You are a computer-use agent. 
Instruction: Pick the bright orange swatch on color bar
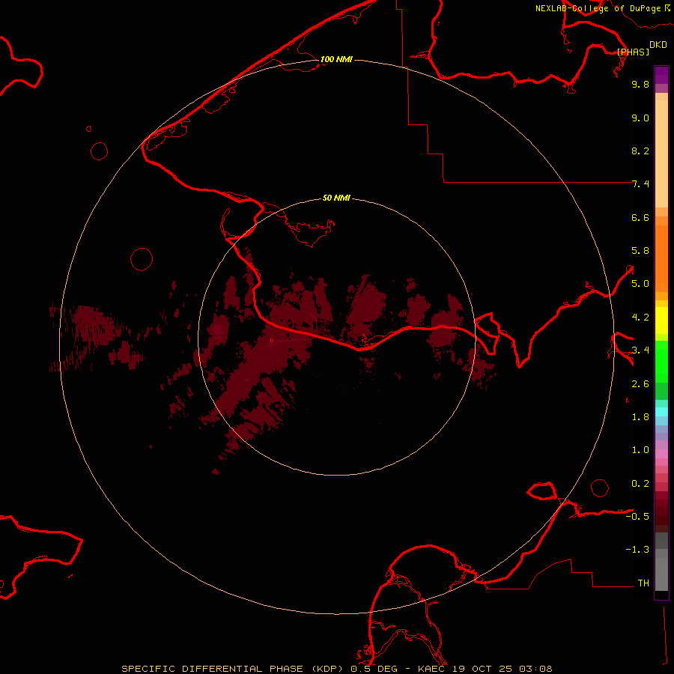(x=661, y=258)
